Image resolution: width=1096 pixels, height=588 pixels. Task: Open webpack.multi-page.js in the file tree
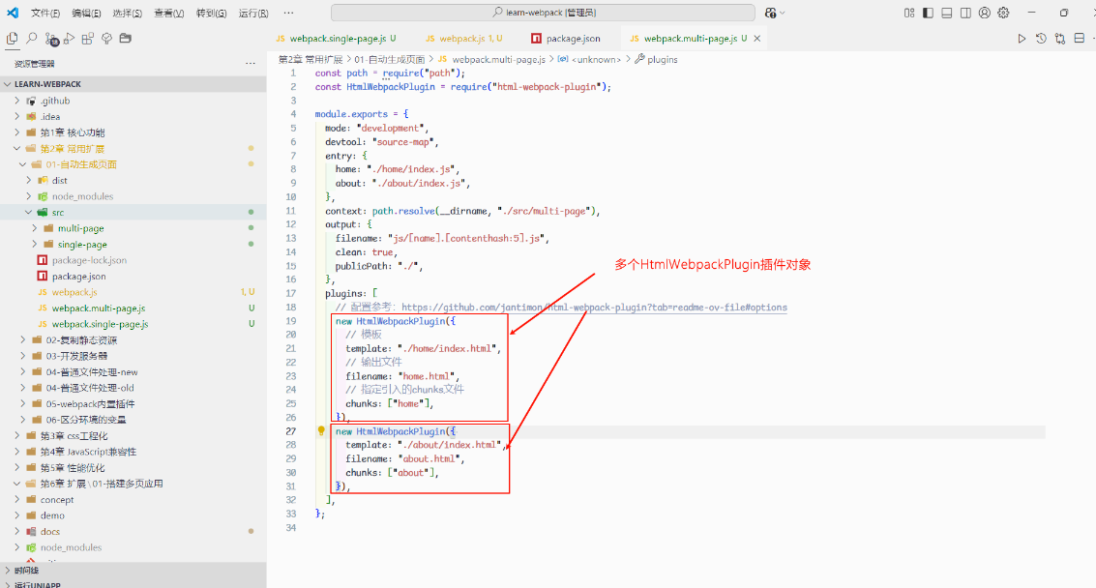click(x=133, y=309)
